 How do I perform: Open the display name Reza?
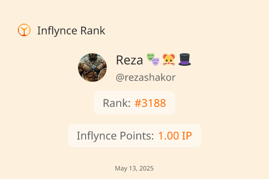point(130,60)
